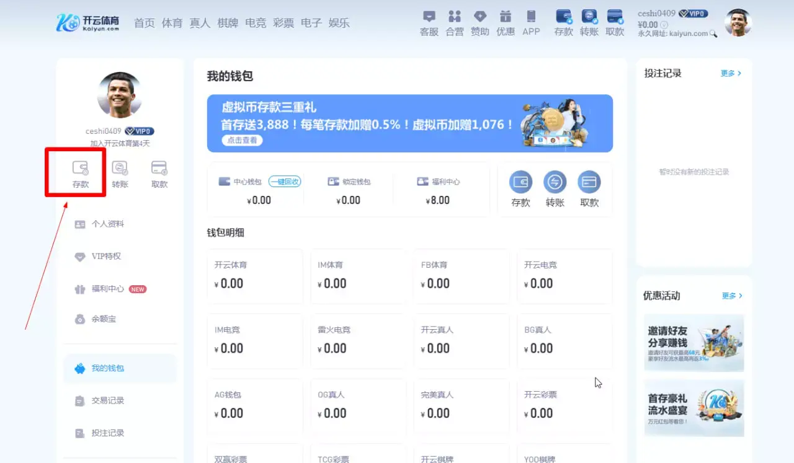The height and width of the screenshot is (463, 794).
Task: Open the 邀请好友 分享赚钱 promo image
Action: point(694,343)
